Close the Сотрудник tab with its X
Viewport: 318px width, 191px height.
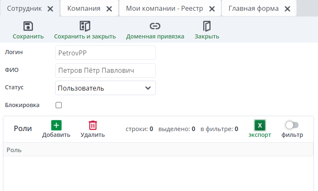50,9
